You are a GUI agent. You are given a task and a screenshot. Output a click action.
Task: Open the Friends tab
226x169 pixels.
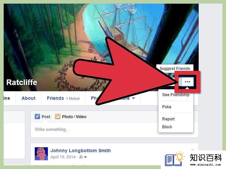55,98
